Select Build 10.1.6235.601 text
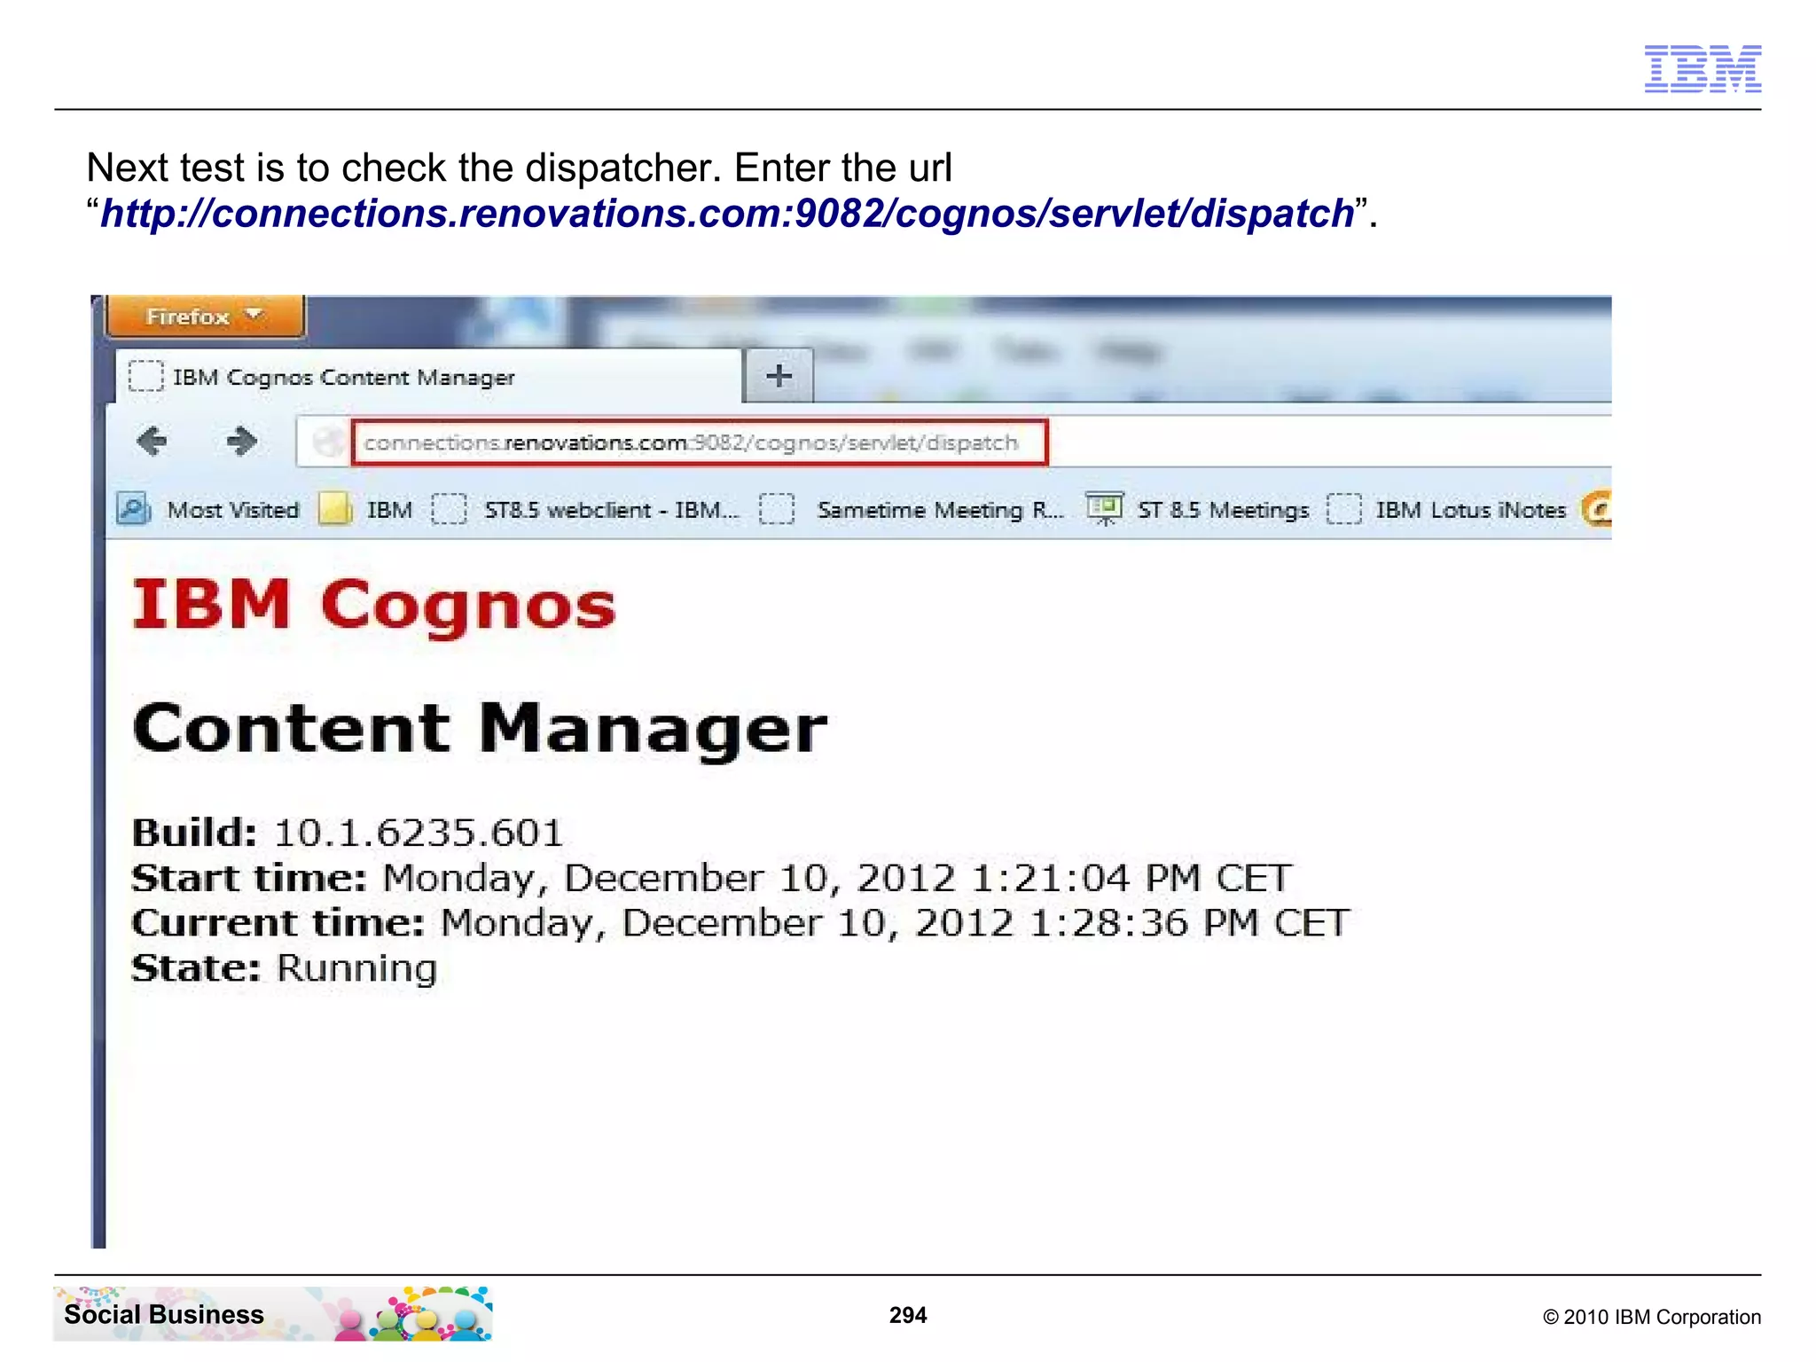This screenshot has height=1362, width=1816. click(348, 833)
